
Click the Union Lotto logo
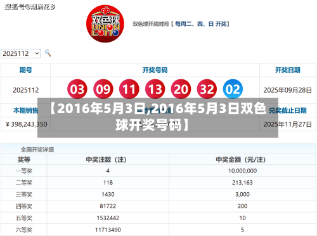(x=105, y=23)
